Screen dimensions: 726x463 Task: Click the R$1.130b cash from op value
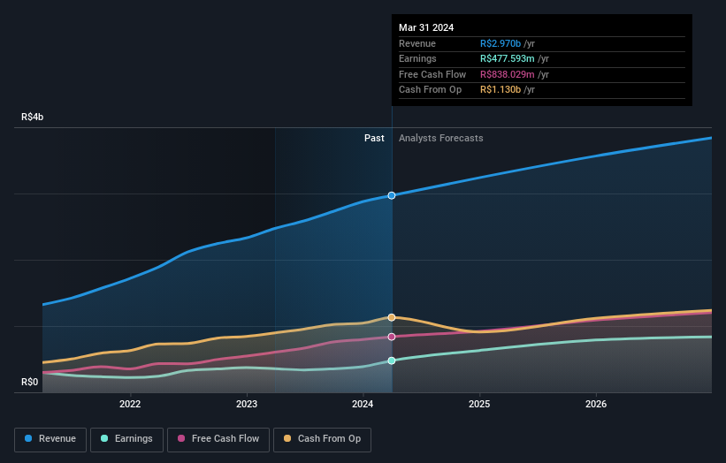point(501,90)
